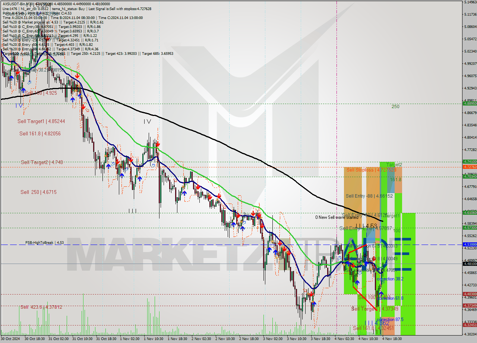Click the 'correction 38.2' label
Viewport: 477px width, 343px height.
(x=390, y=279)
